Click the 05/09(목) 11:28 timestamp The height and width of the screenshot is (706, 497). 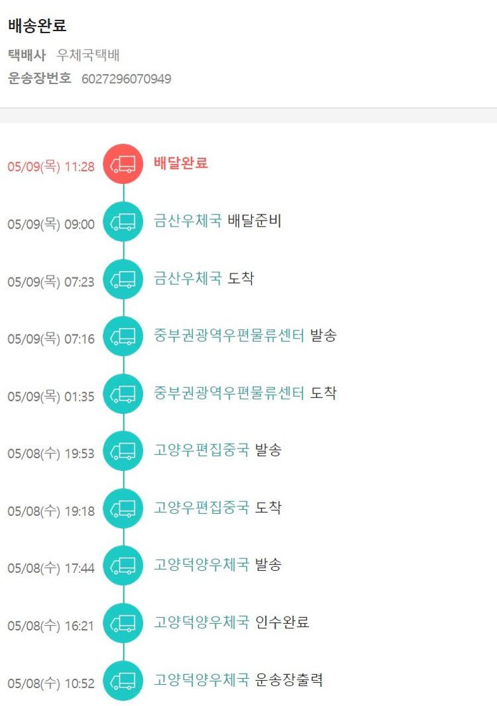pyautogui.click(x=51, y=167)
